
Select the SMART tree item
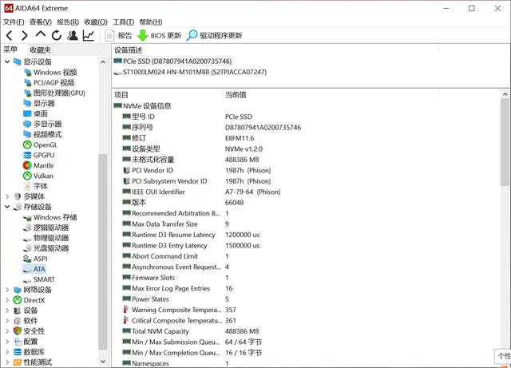click(39, 279)
